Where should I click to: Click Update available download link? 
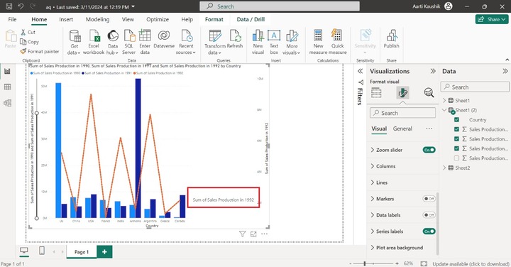[471, 263]
